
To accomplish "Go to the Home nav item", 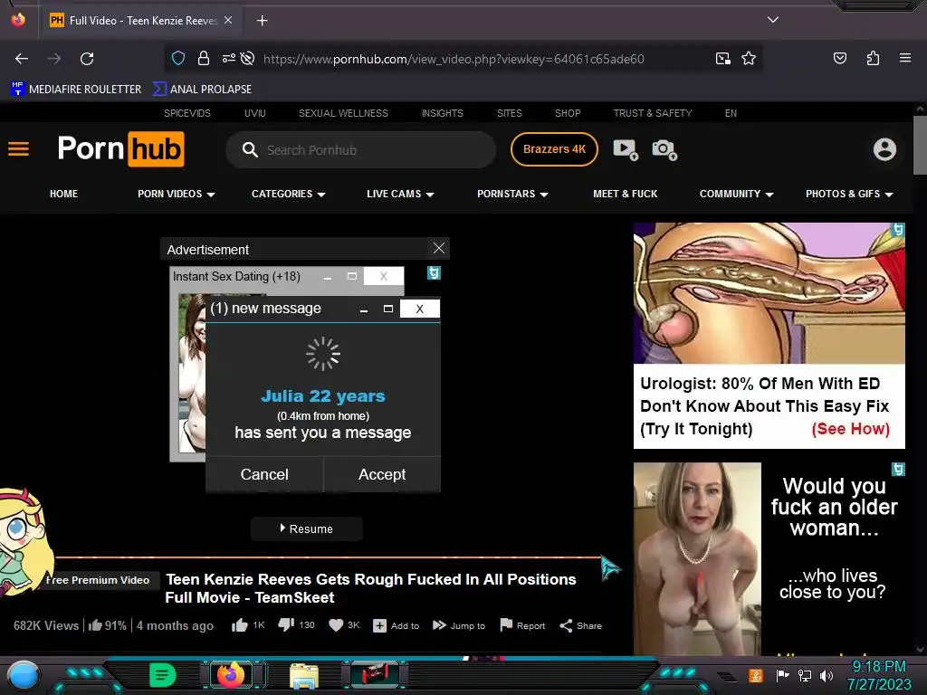I will pos(64,194).
